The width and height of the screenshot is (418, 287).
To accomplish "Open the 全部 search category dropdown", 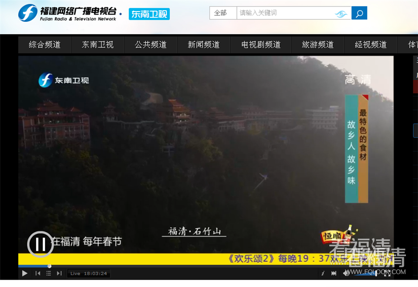I will click(x=223, y=13).
